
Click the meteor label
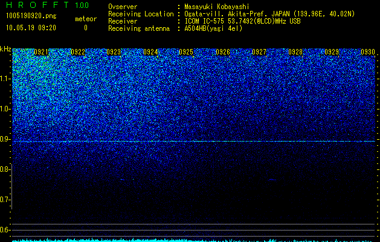[86, 19]
